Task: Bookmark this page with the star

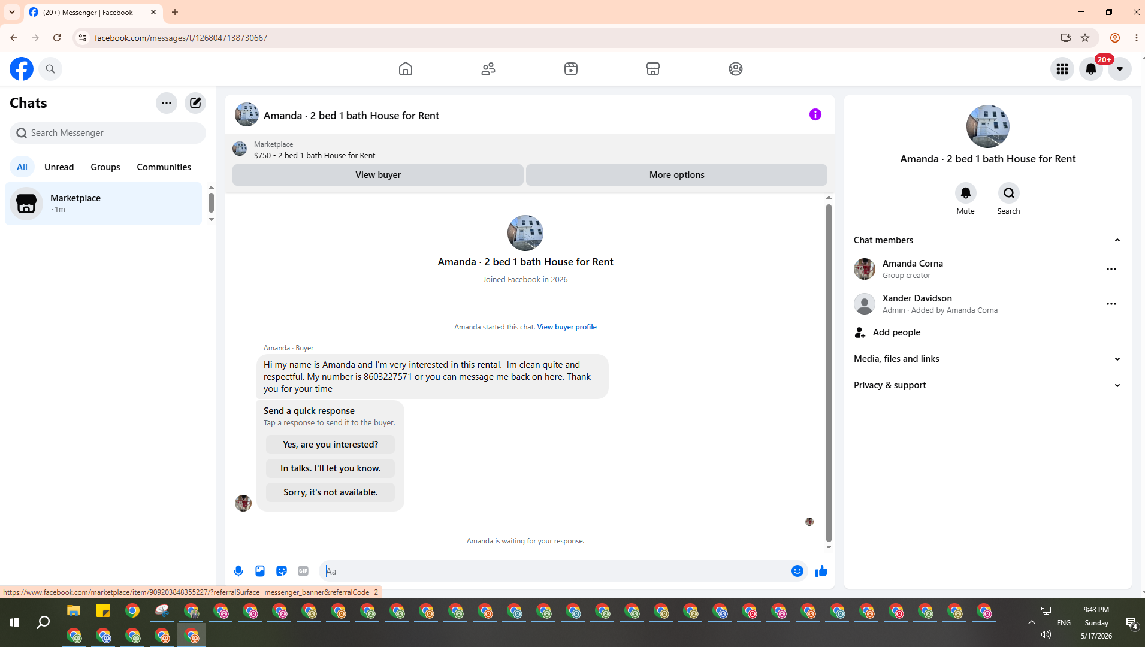Action: coord(1085,38)
